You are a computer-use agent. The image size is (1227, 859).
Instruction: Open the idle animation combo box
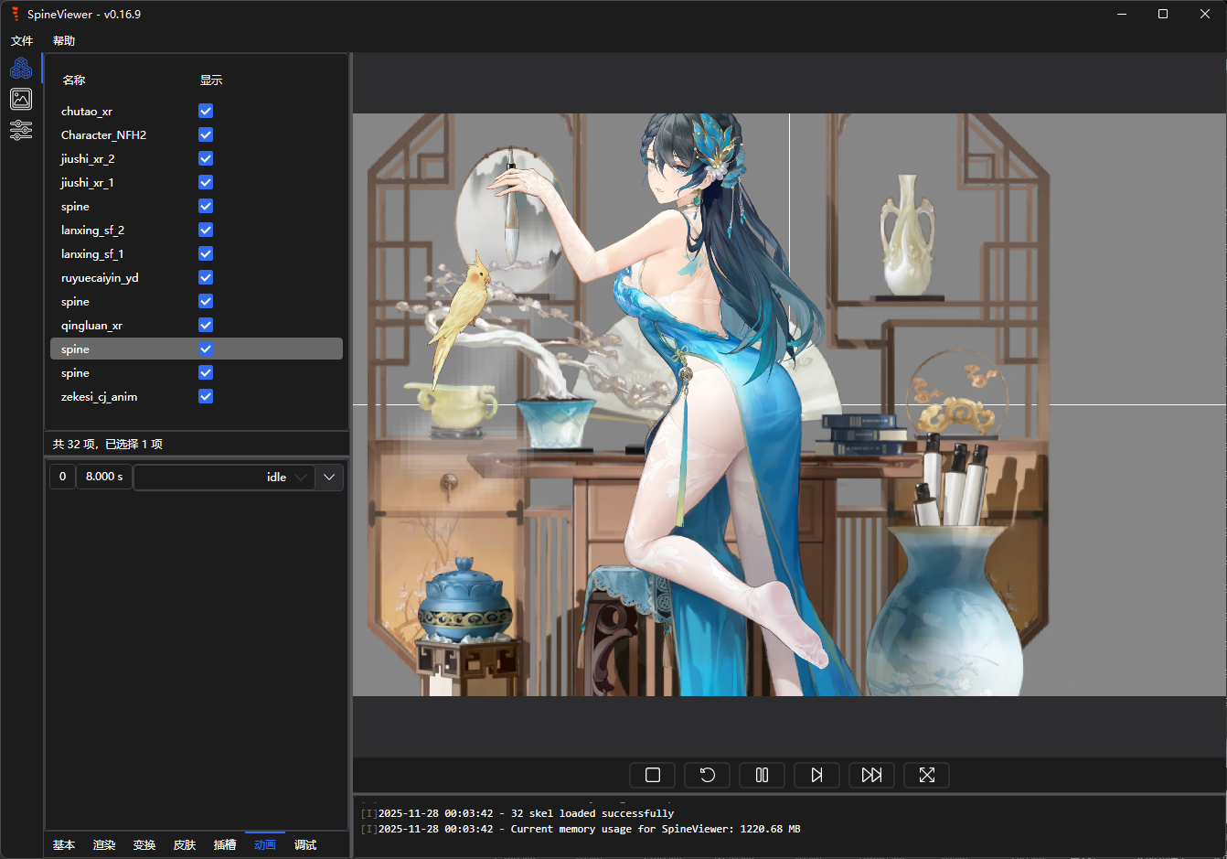click(x=224, y=478)
